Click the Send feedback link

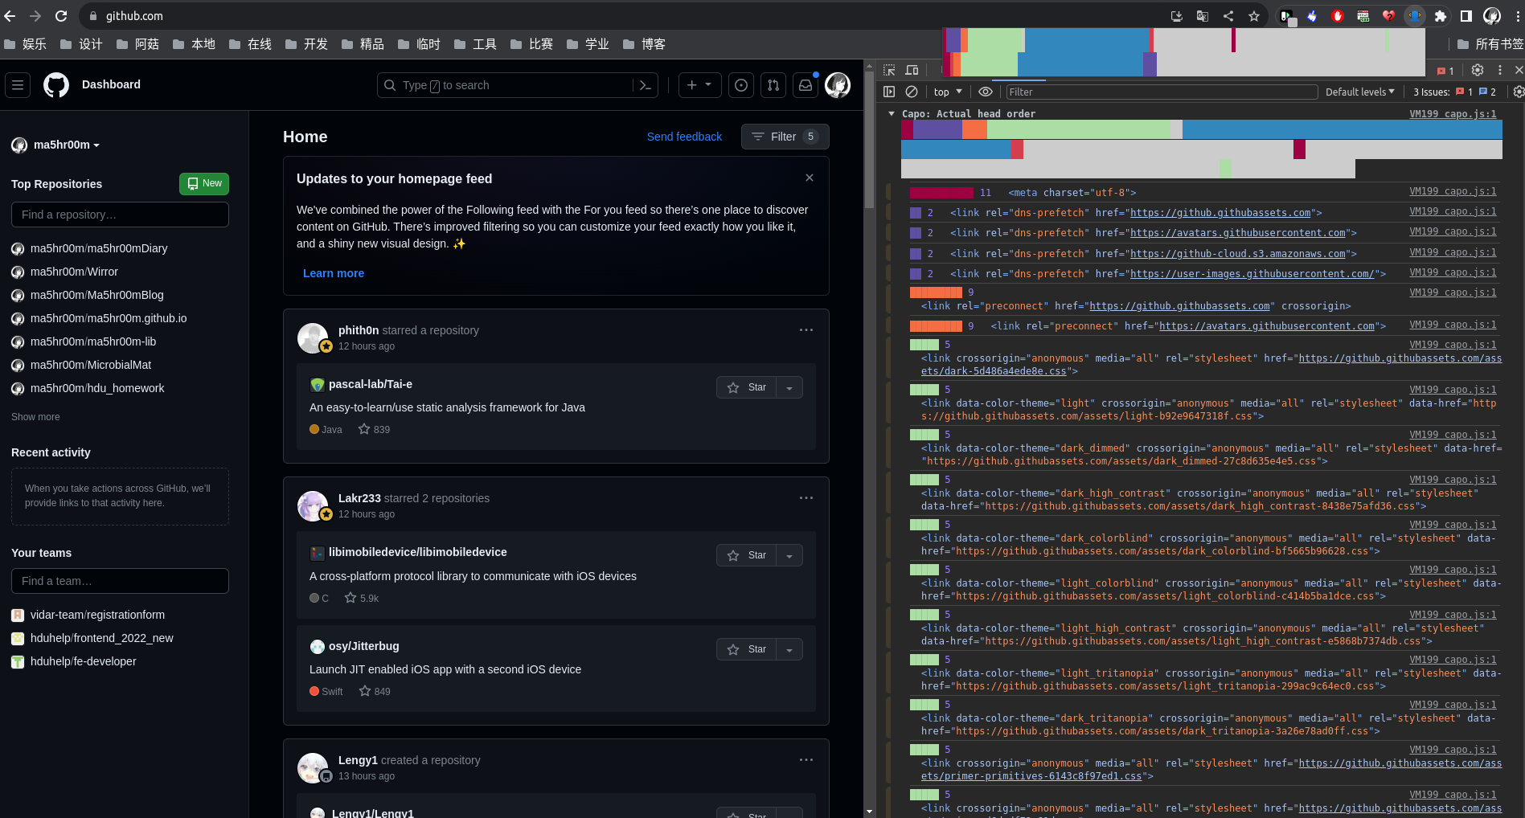[684, 137]
